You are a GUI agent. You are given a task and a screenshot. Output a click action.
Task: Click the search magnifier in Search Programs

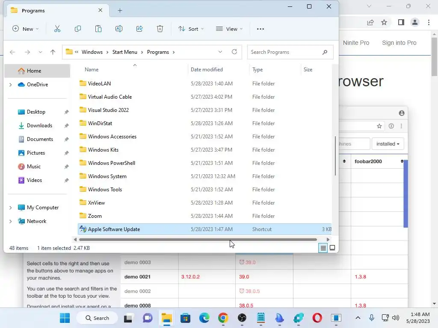click(325, 52)
